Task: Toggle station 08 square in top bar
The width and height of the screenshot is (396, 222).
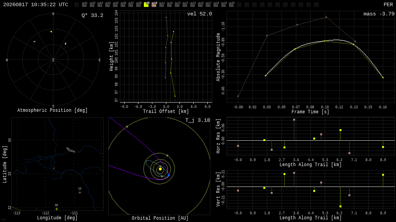Action: (x=138, y=5)
